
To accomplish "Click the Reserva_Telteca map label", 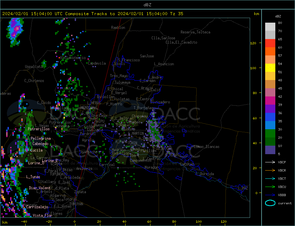I will (x=195, y=32).
